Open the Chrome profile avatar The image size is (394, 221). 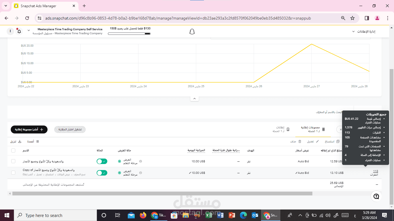pyautogui.click(x=377, y=18)
